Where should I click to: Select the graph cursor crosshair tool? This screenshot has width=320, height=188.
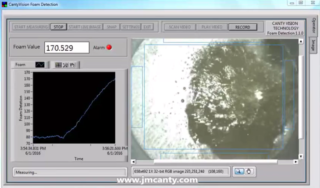point(58,65)
